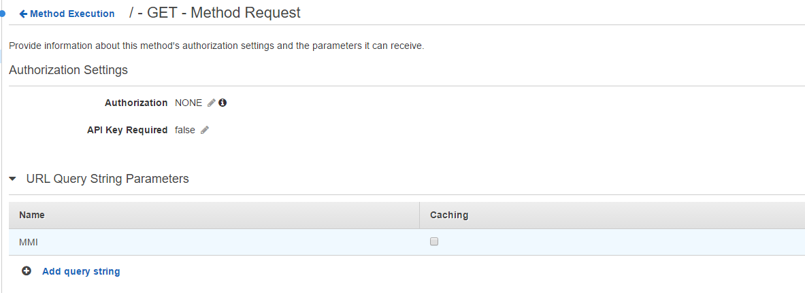Click the false API key value
The width and height of the screenshot is (805, 293).
(184, 130)
